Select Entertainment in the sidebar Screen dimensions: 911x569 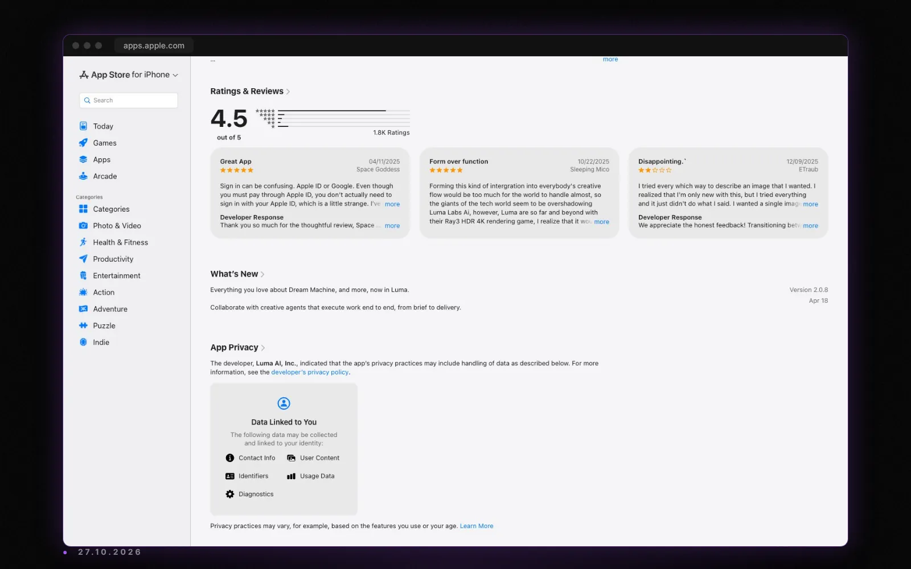[x=117, y=275]
